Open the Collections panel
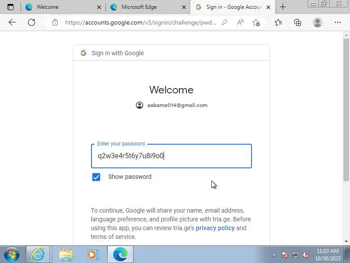Screen dimensions: 350x263 (x=297, y=22)
